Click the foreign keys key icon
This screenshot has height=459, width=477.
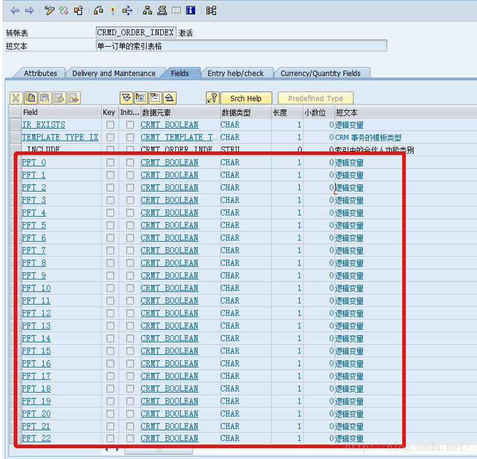[x=212, y=98]
